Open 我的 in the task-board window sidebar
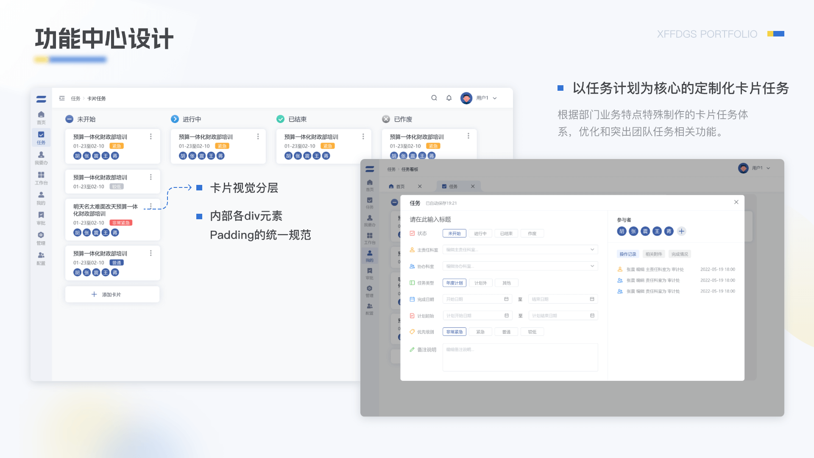The image size is (814, 458). pyautogui.click(x=370, y=256)
